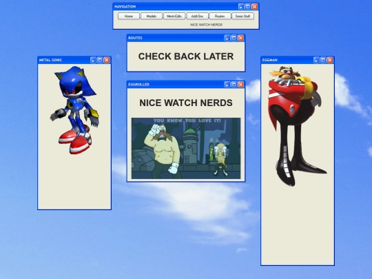The width and height of the screenshot is (372, 279).
Task: Maximize the Navigation window
Action: 248,7
